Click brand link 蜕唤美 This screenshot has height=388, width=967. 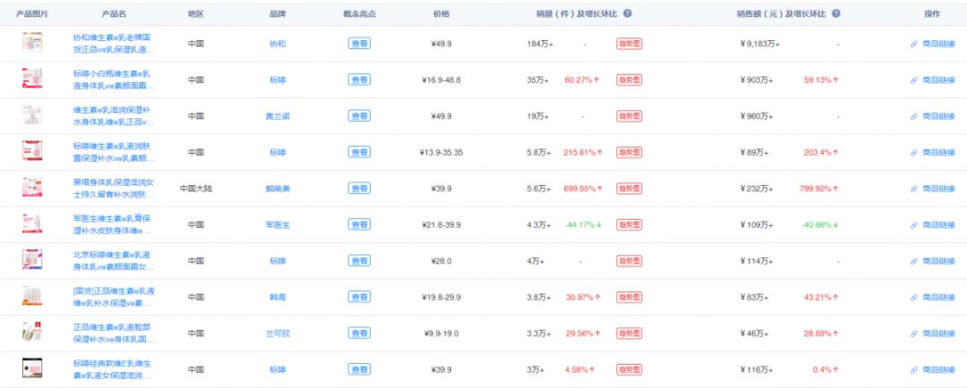pyautogui.click(x=278, y=189)
